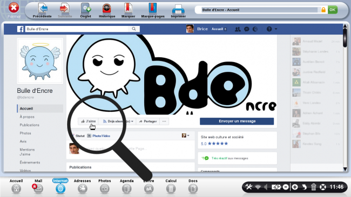351x197 pixels.
Task: Open chat with Aurélien Benoit
Action: click(x=316, y=62)
